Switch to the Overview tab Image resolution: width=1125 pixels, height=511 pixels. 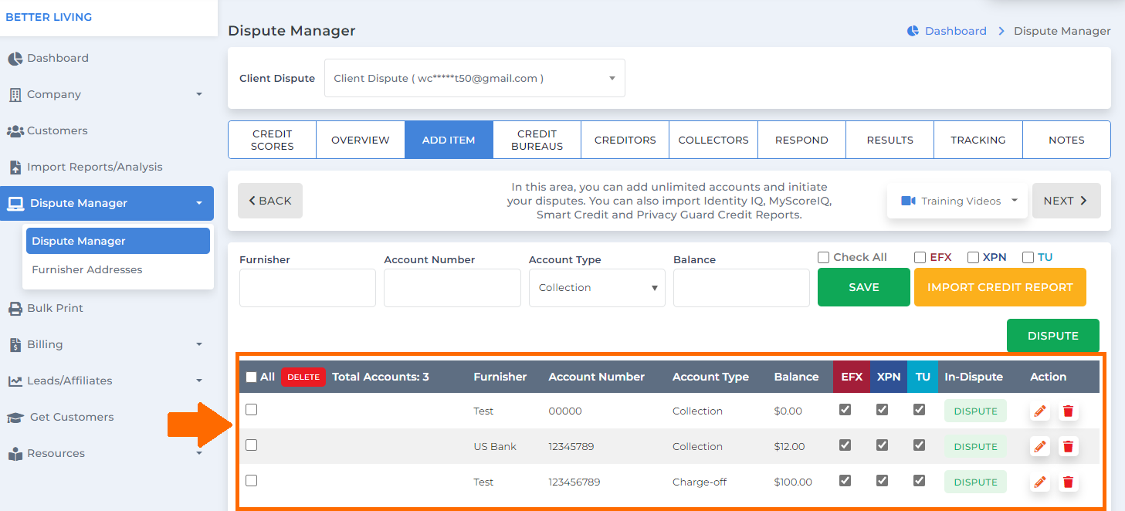click(x=361, y=140)
